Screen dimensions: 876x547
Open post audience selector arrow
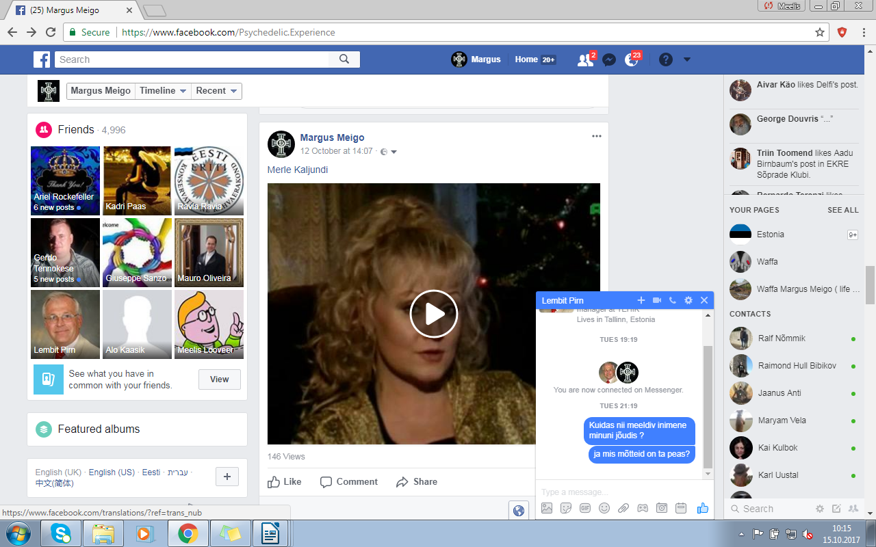coord(394,152)
